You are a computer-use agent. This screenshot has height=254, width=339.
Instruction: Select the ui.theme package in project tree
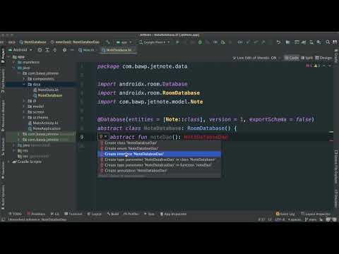tap(38, 117)
